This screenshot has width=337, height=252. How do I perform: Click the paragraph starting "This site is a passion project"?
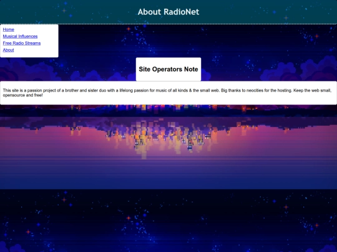[x=167, y=93]
